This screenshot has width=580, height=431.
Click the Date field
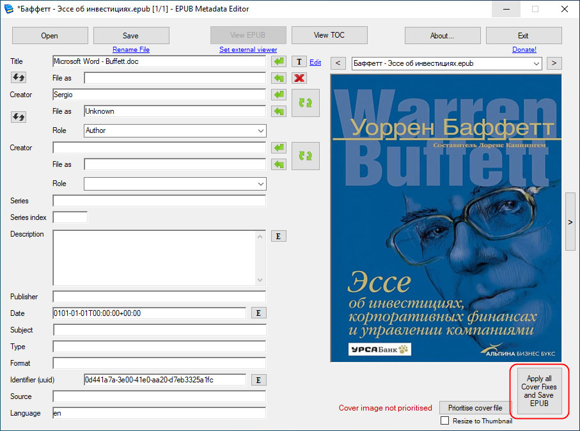click(150, 313)
